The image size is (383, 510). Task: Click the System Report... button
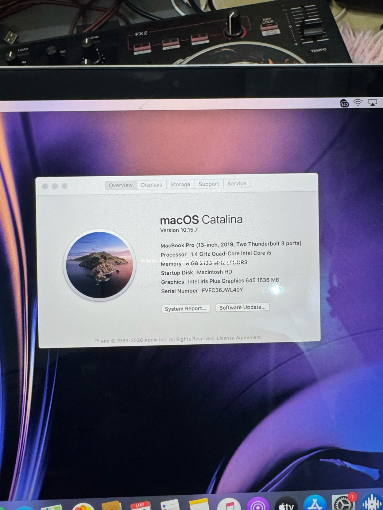(186, 309)
